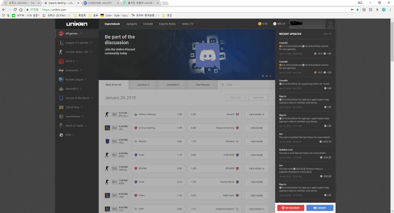This screenshot has height=213, width=394.
Task: Click the Filter input field
Action: [x=246, y=85]
